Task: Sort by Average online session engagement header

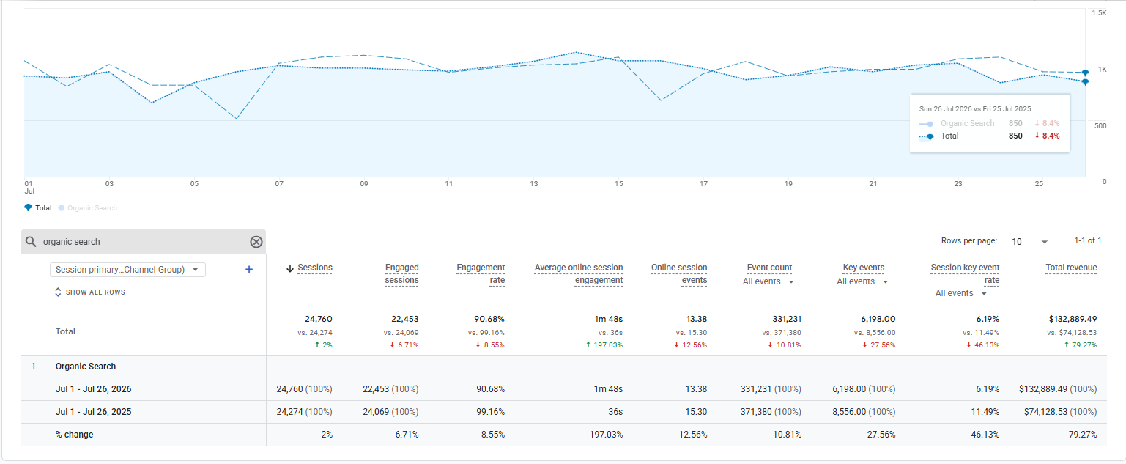Action: pyautogui.click(x=579, y=273)
